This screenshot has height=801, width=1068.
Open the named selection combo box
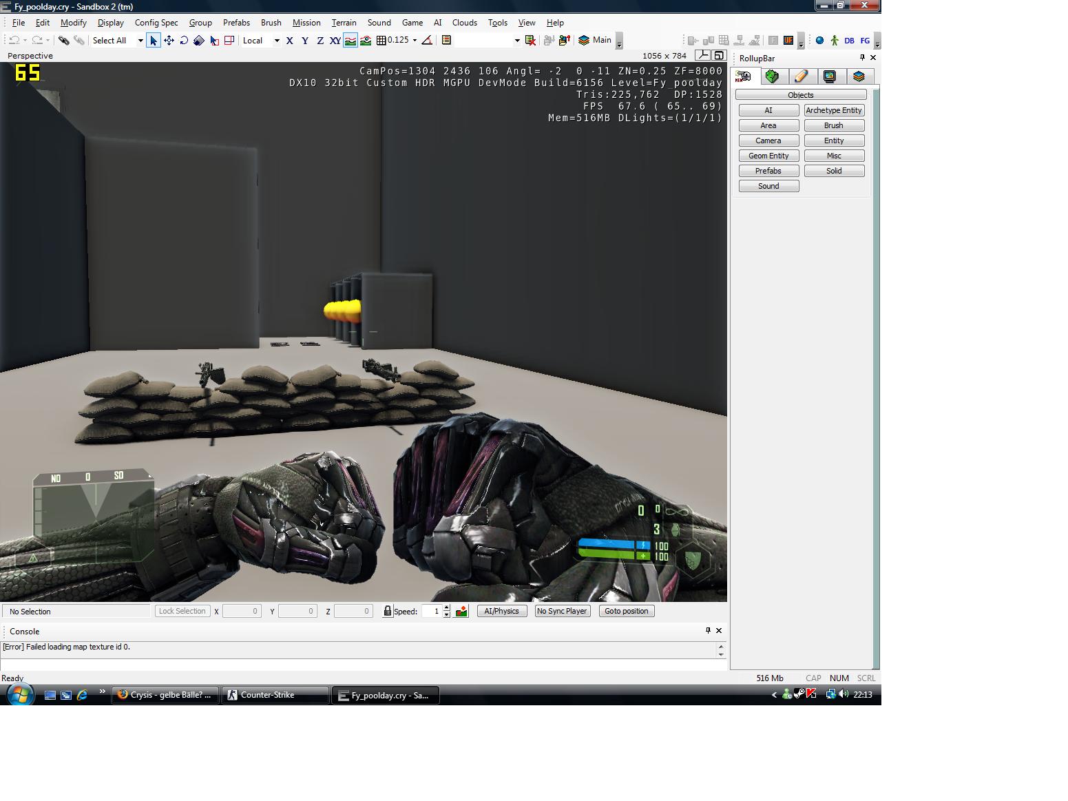pyautogui.click(x=488, y=41)
